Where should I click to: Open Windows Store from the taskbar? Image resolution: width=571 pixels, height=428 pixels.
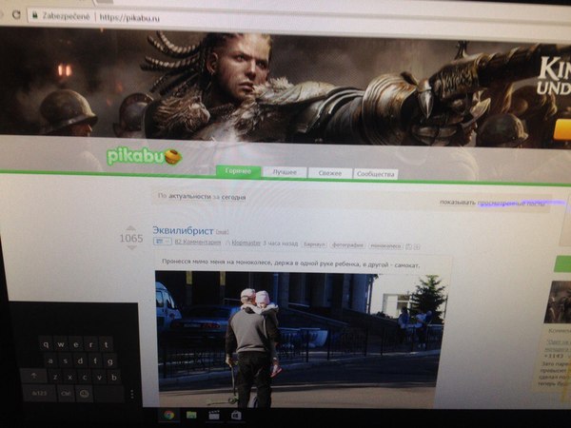[235, 415]
